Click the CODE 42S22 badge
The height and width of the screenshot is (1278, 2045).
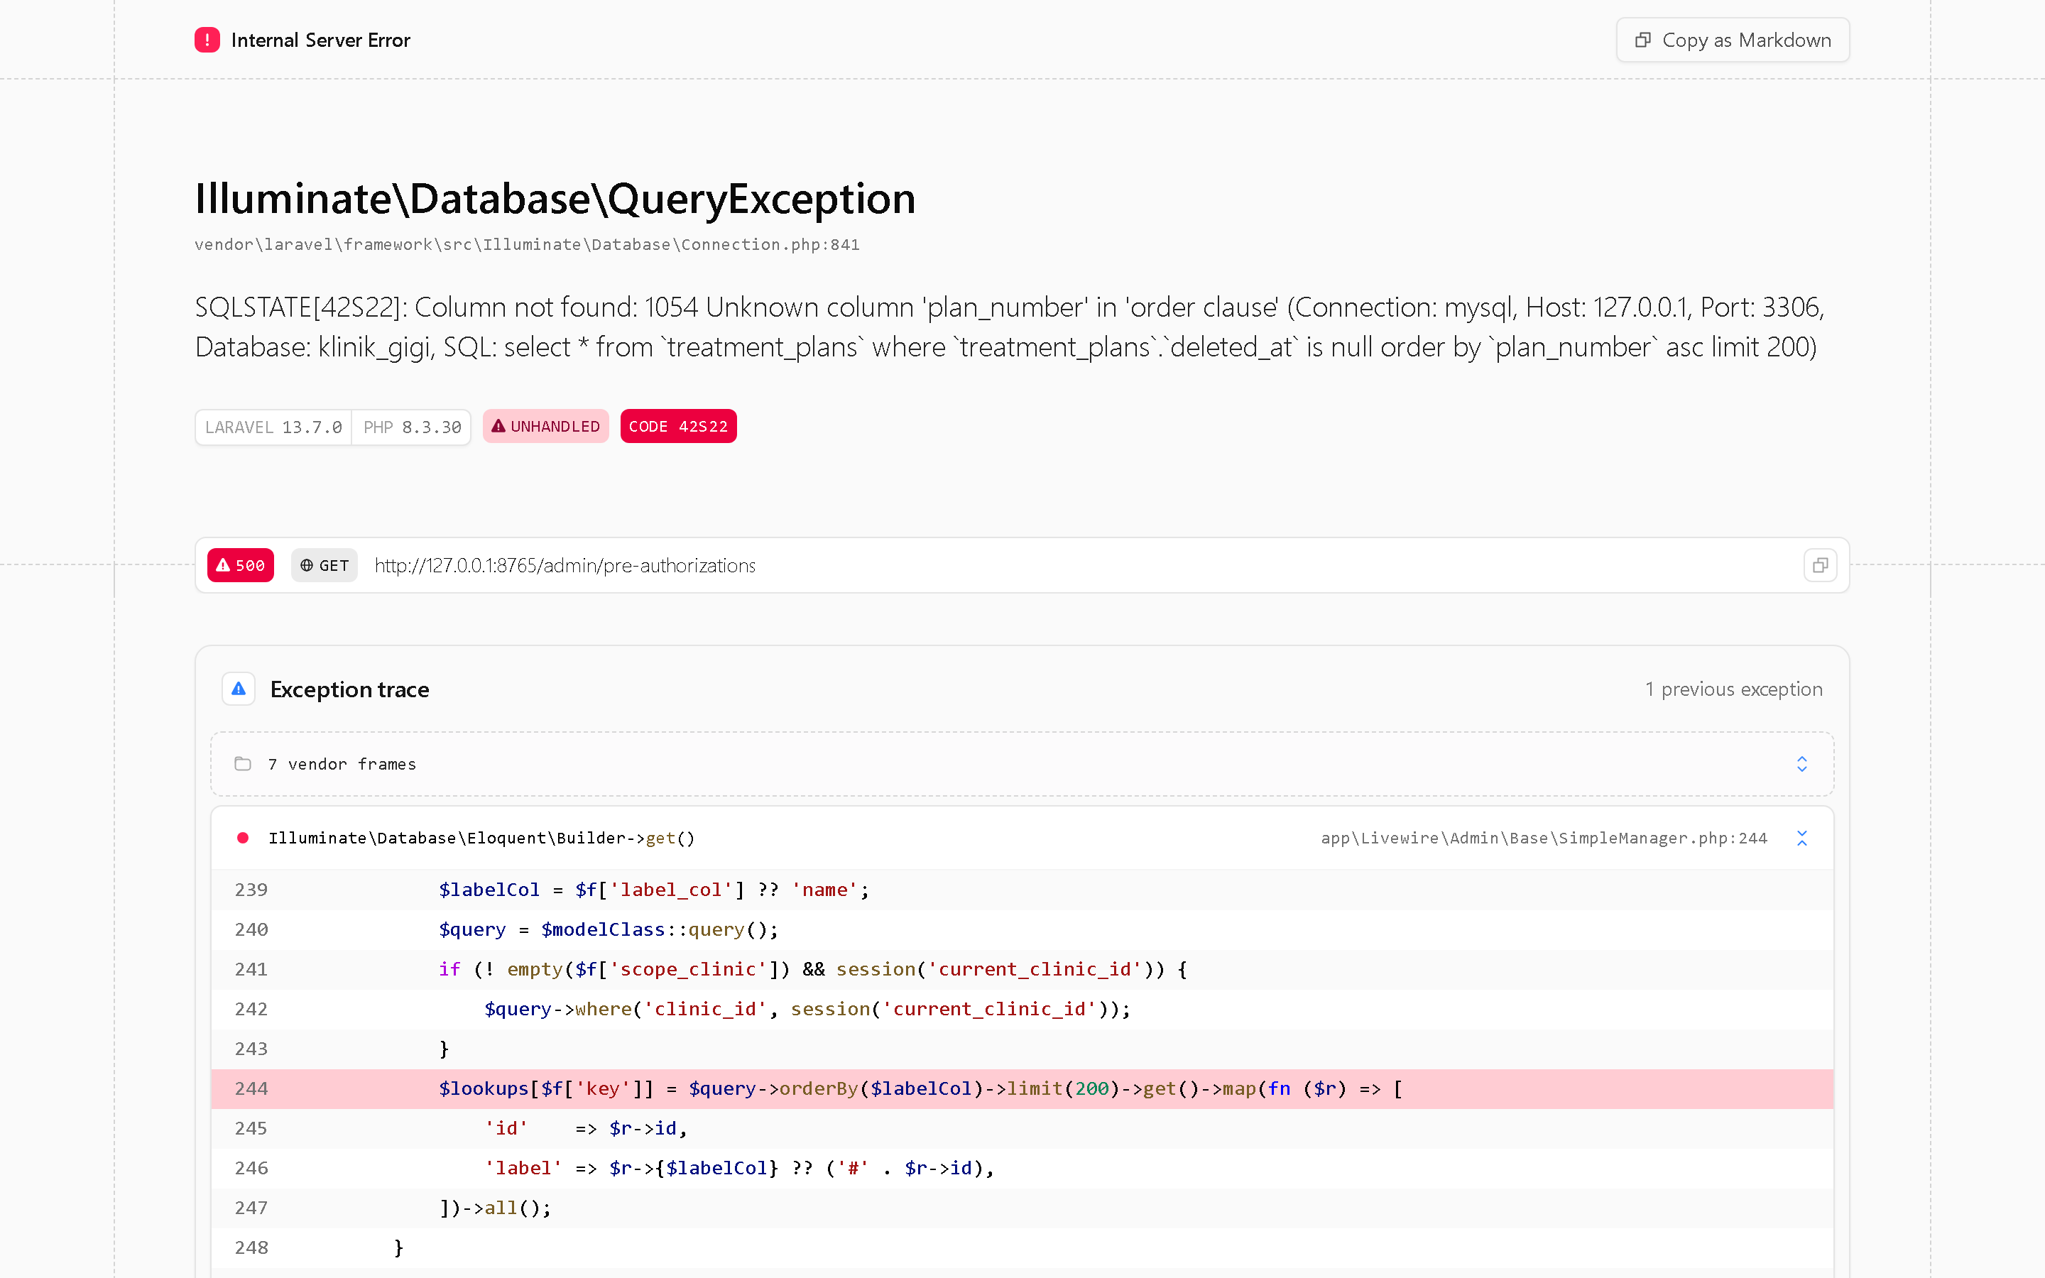(677, 426)
